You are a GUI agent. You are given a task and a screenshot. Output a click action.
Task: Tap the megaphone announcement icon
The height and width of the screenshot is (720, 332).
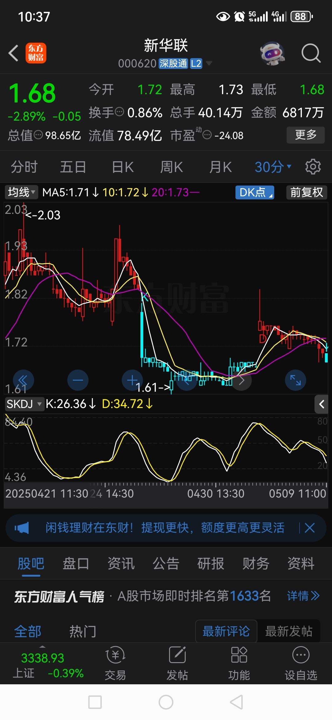(22, 528)
